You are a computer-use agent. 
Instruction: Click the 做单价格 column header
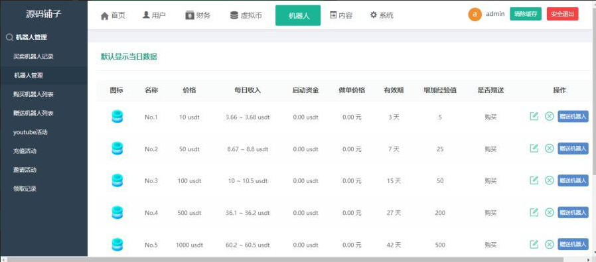[352, 90]
